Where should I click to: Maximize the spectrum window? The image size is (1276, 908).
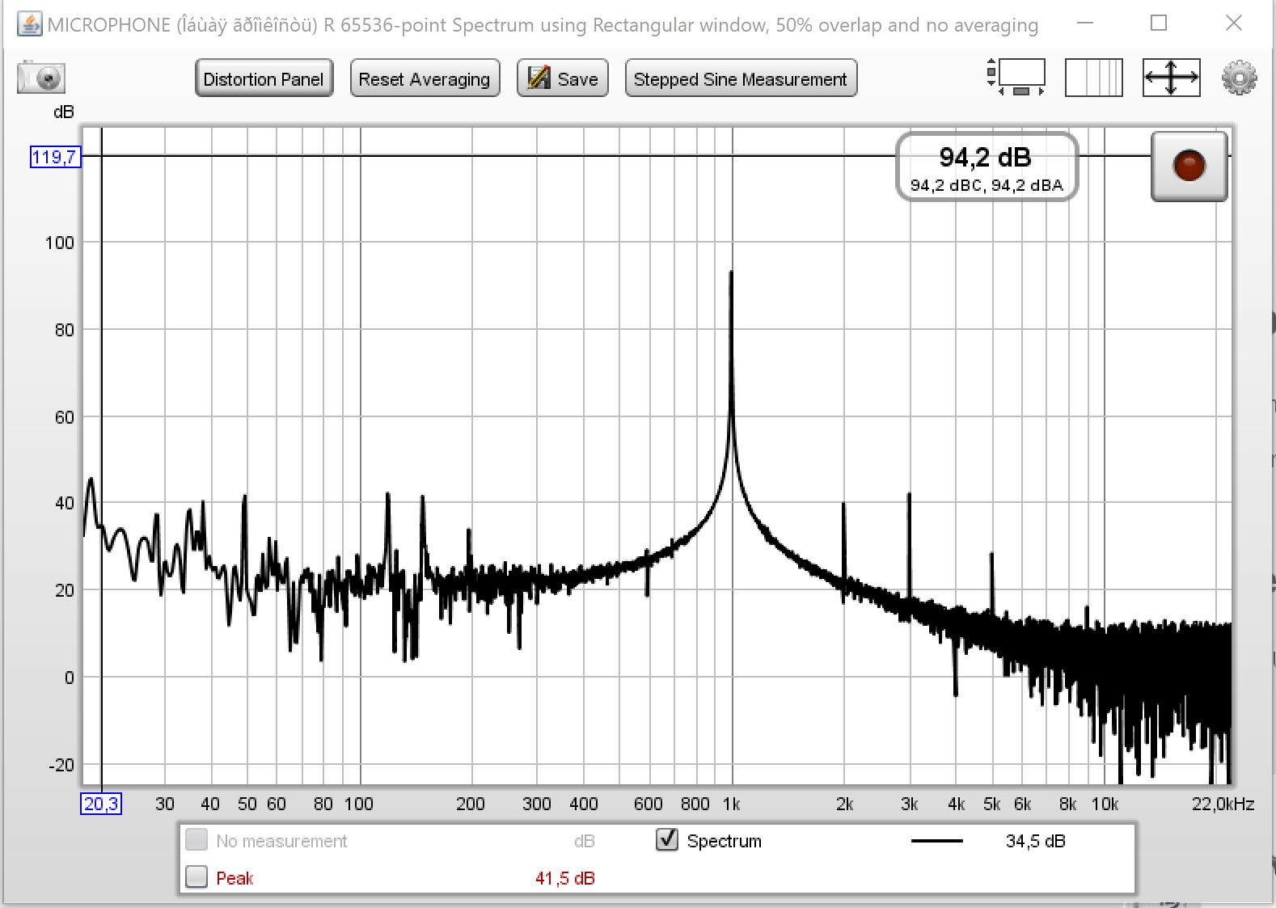(1159, 23)
